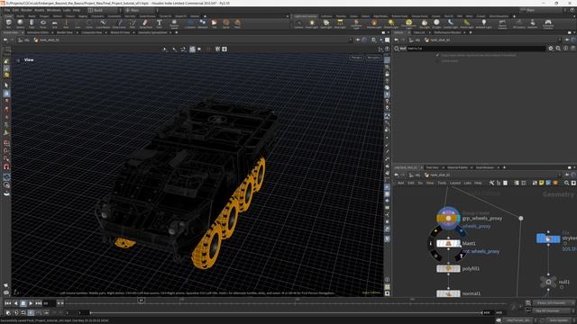Select the Sphere shelf tool
577x324 pixels.
coord(20,24)
